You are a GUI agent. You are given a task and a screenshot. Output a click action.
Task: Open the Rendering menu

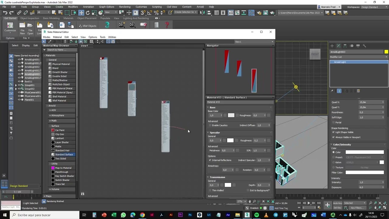(x=125, y=7)
